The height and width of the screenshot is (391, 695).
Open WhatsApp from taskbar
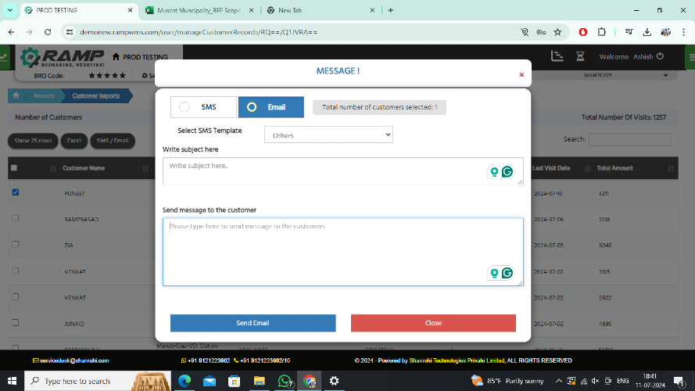click(285, 381)
